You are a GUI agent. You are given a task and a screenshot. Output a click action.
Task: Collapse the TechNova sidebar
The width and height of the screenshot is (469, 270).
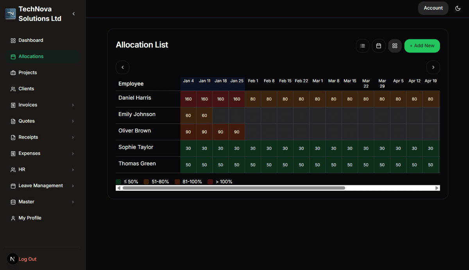coord(73,13)
